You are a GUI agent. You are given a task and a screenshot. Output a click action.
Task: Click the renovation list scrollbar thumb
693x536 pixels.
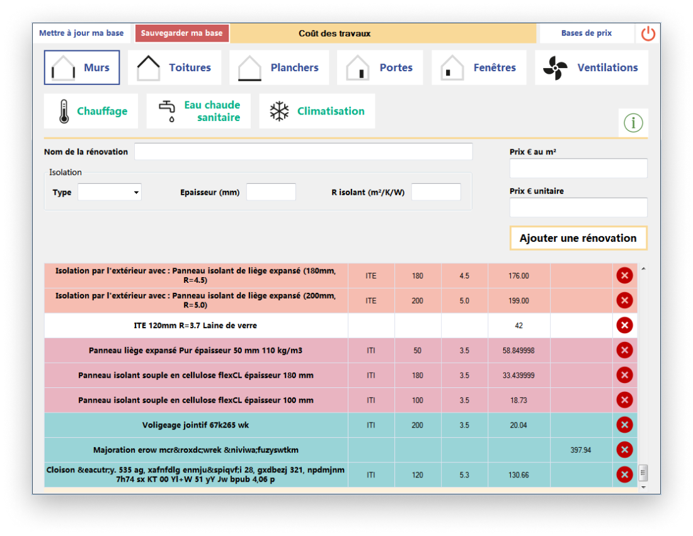[x=643, y=472]
